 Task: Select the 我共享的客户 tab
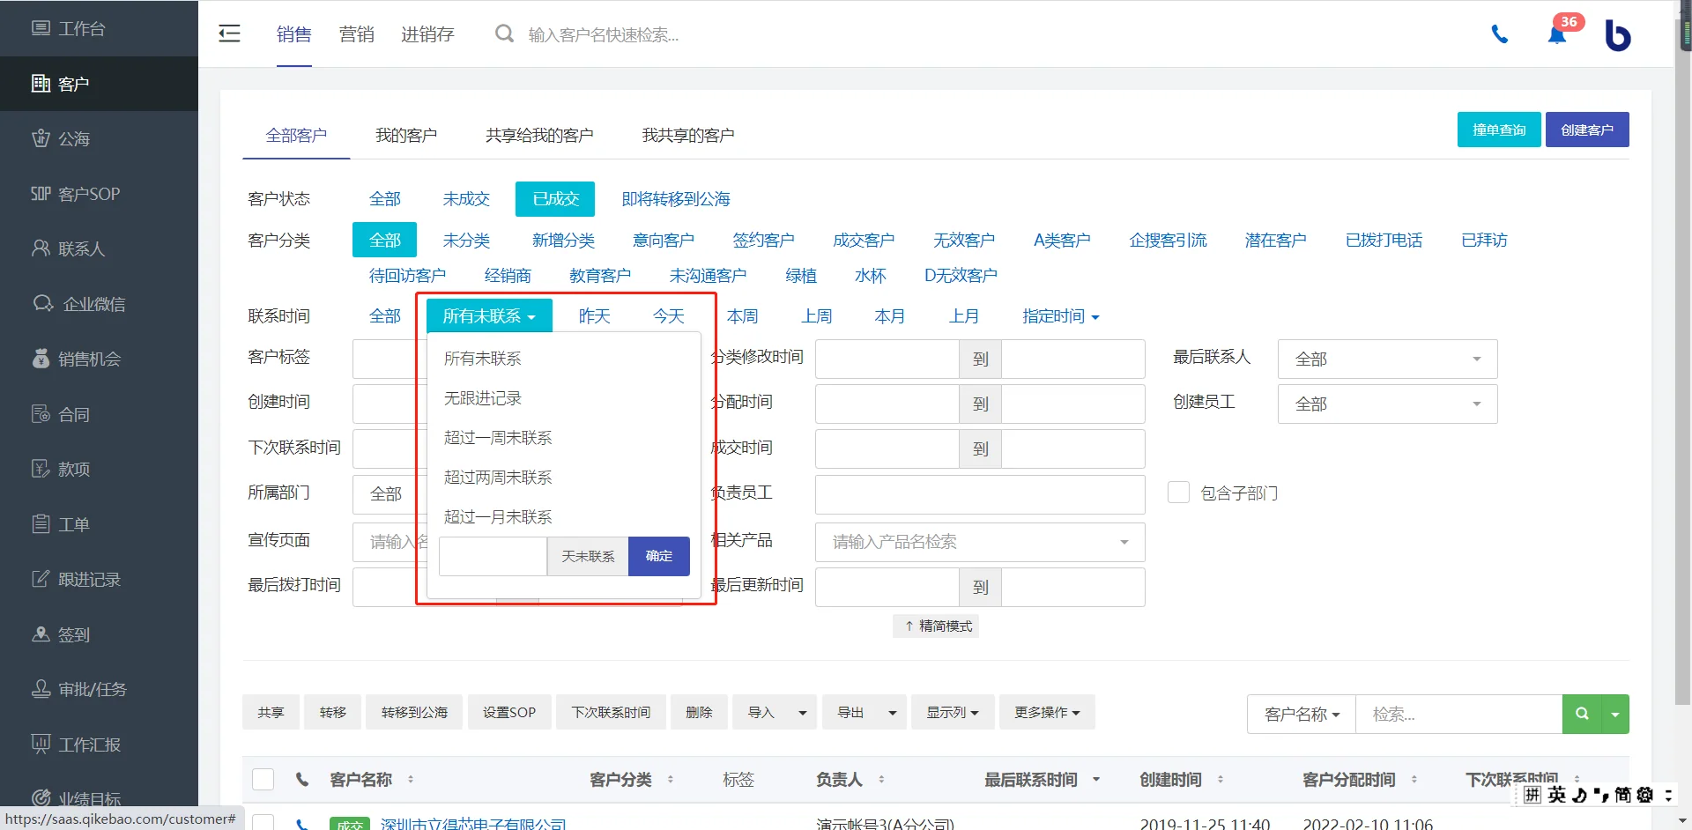pos(688,135)
